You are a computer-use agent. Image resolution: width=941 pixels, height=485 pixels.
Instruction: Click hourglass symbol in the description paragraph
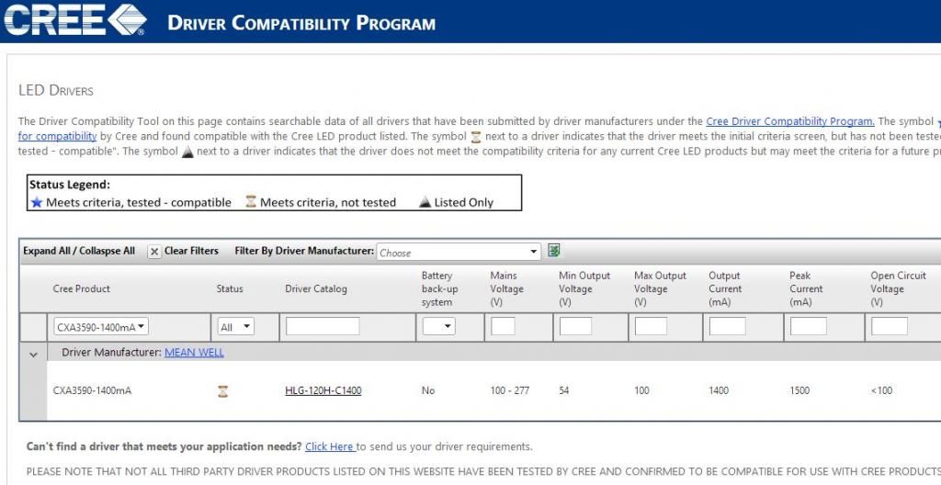[x=476, y=137]
